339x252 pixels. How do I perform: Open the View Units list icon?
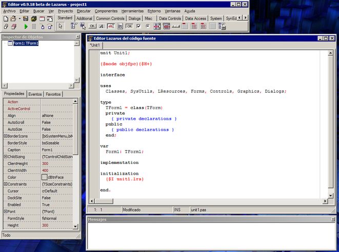pyautogui.click(x=6, y=27)
